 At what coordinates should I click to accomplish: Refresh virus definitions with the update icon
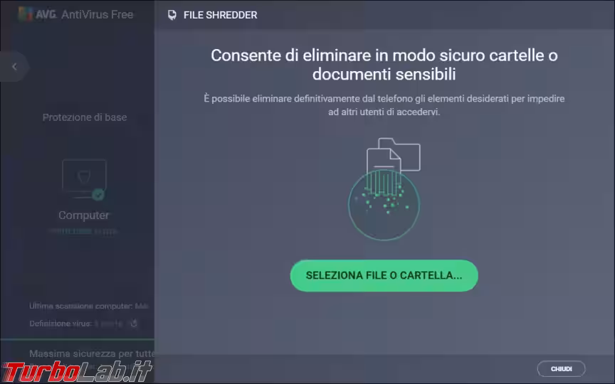(x=134, y=324)
